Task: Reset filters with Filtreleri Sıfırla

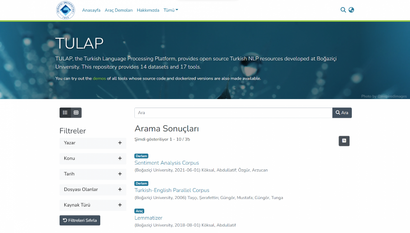Action: tap(80, 220)
